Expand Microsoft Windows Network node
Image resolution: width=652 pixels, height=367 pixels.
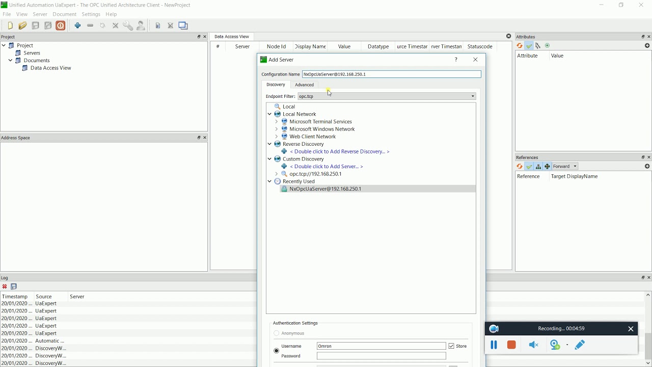[277, 129]
